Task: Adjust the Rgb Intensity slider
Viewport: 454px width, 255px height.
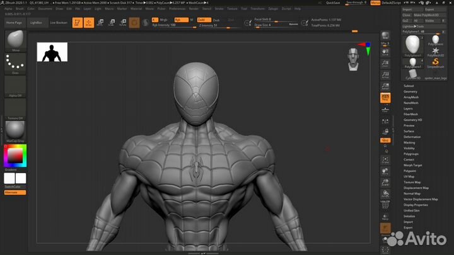Action: coord(174,25)
